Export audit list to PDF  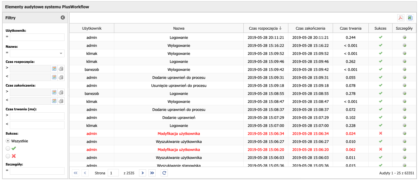click(x=401, y=18)
